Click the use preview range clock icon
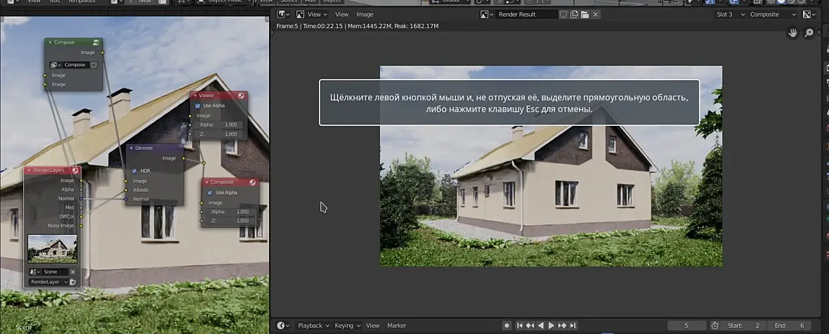829x334 pixels. click(x=714, y=326)
